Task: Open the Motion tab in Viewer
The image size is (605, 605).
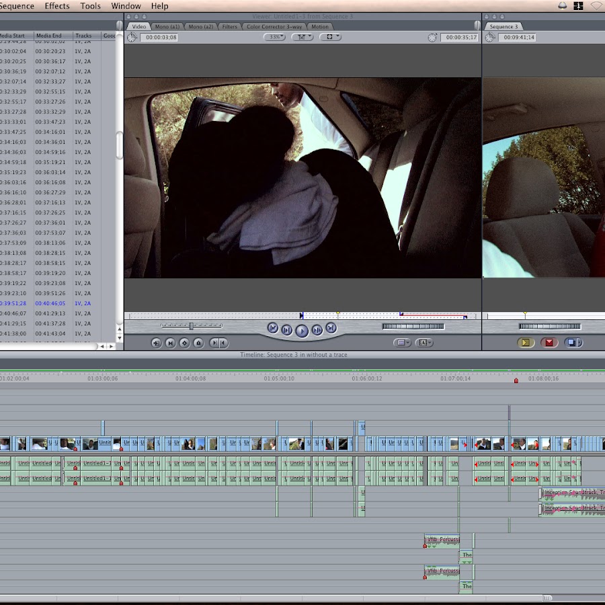Action: [320, 27]
